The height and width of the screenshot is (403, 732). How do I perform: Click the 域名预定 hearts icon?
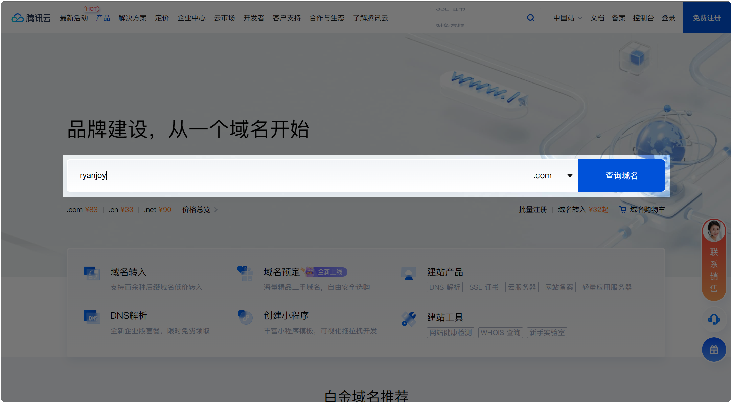pyautogui.click(x=245, y=274)
